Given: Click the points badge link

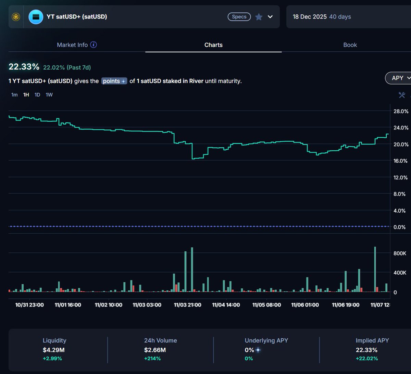Looking at the screenshot, I should point(114,81).
